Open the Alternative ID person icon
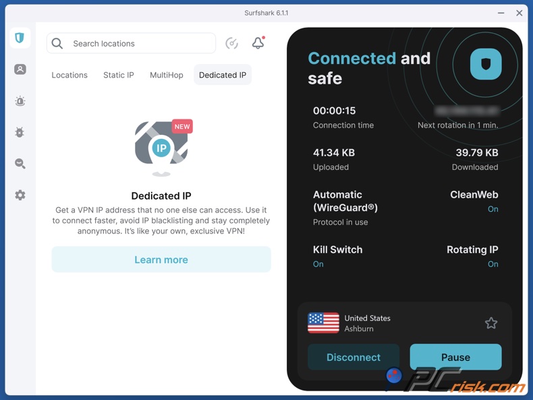Viewport: 533px width, 400px height. point(20,69)
